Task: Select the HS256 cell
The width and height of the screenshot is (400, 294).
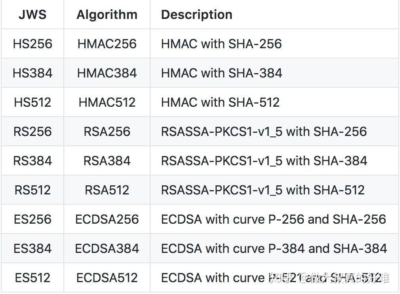Action: (32, 44)
